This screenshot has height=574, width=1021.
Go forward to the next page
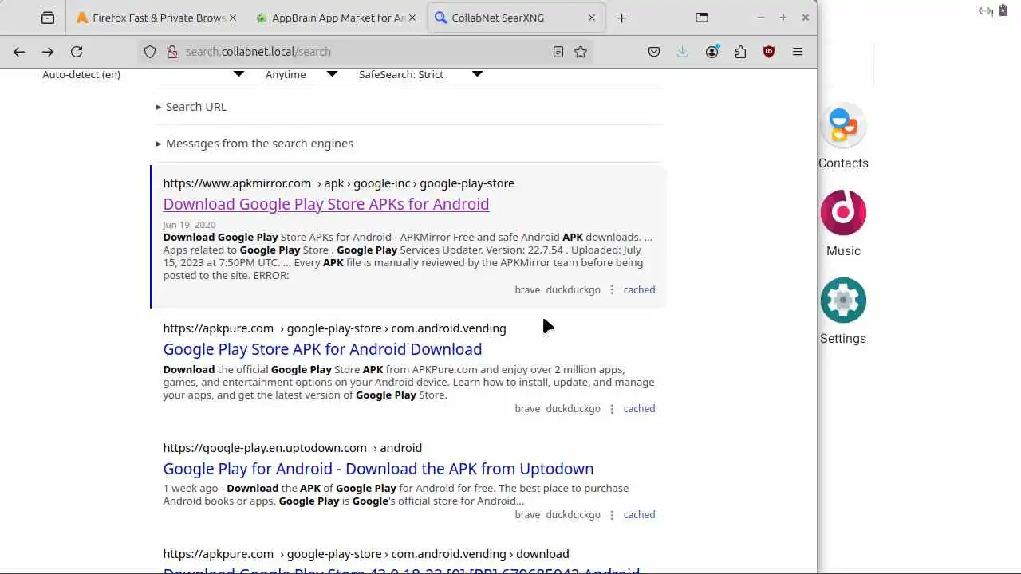[x=48, y=52]
